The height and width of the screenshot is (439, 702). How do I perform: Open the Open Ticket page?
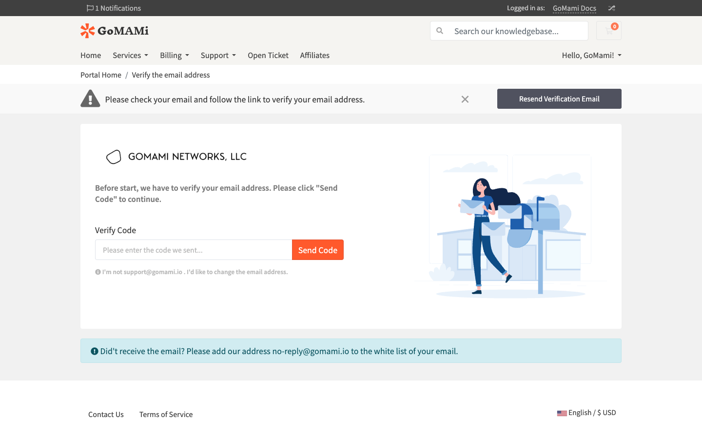coord(268,55)
